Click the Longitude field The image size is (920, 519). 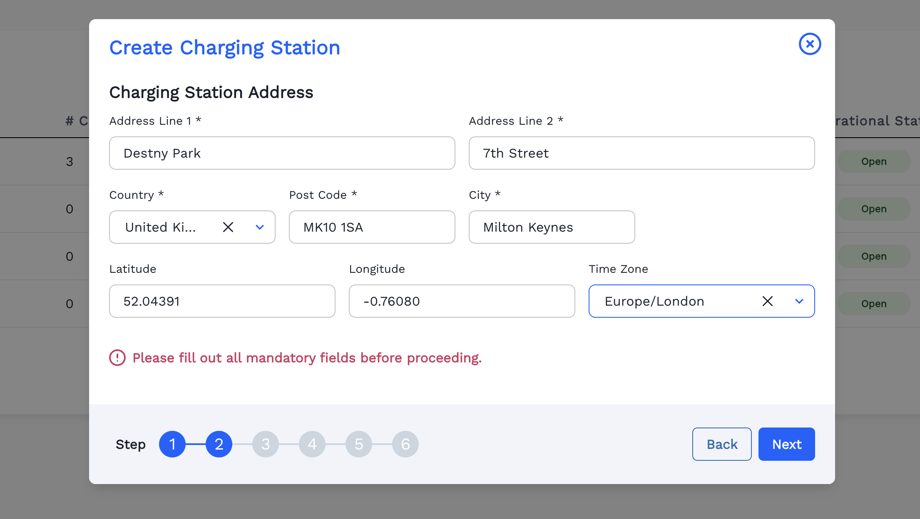coord(462,301)
